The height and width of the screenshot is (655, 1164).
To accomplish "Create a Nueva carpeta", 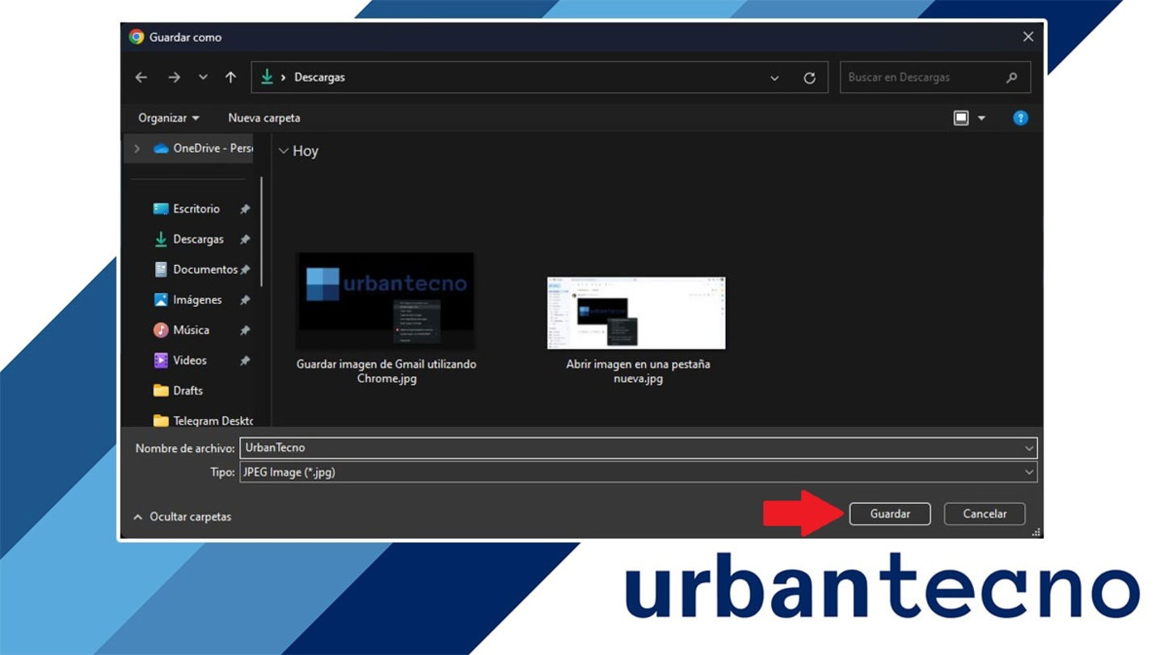I will click(x=264, y=118).
